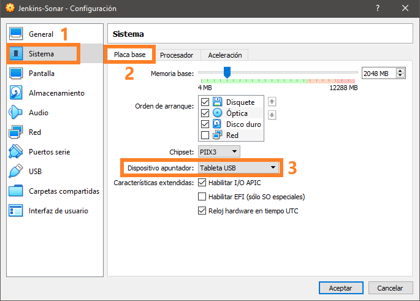420x301 pixels.
Task: Expand Dispositivo apuntador dropdown
Action: 239,167
